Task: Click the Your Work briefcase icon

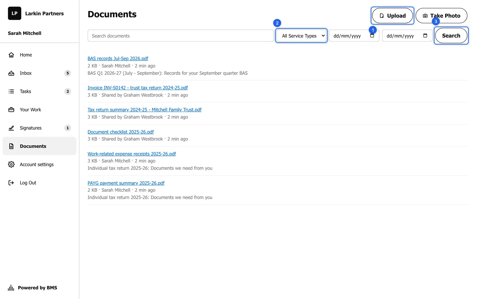Action: (x=11, y=110)
